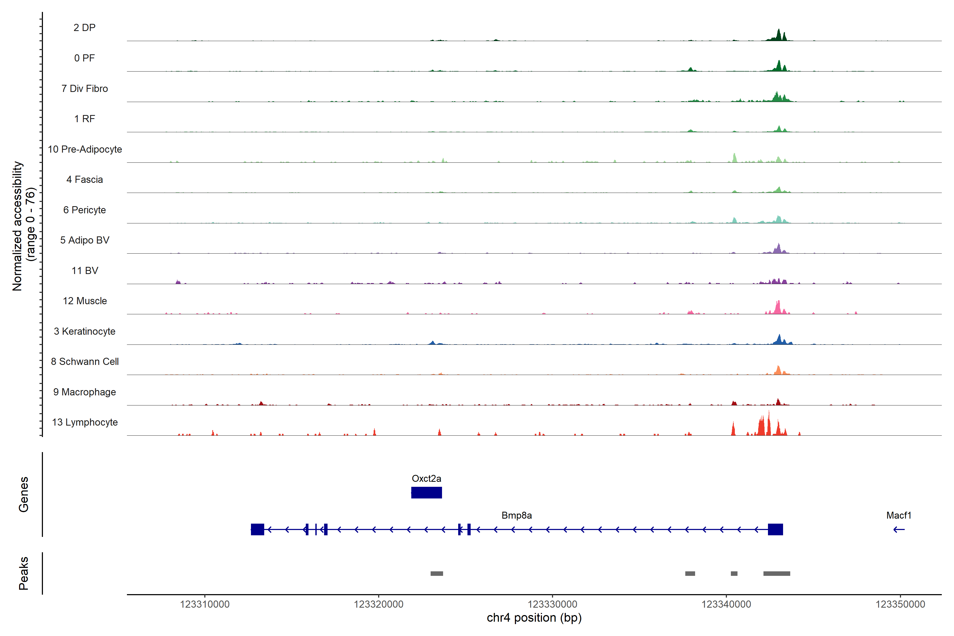
Task: Click the Oxct2a gene block
Action: [x=426, y=492]
